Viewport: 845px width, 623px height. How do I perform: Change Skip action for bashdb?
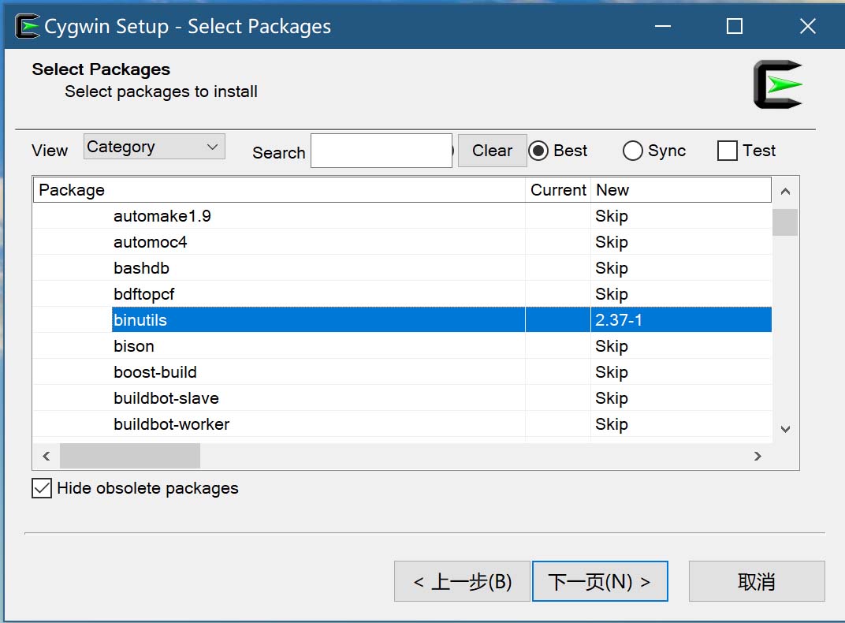(612, 268)
